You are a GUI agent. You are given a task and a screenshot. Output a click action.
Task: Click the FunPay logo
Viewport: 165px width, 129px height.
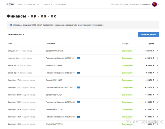(x=11, y=4)
